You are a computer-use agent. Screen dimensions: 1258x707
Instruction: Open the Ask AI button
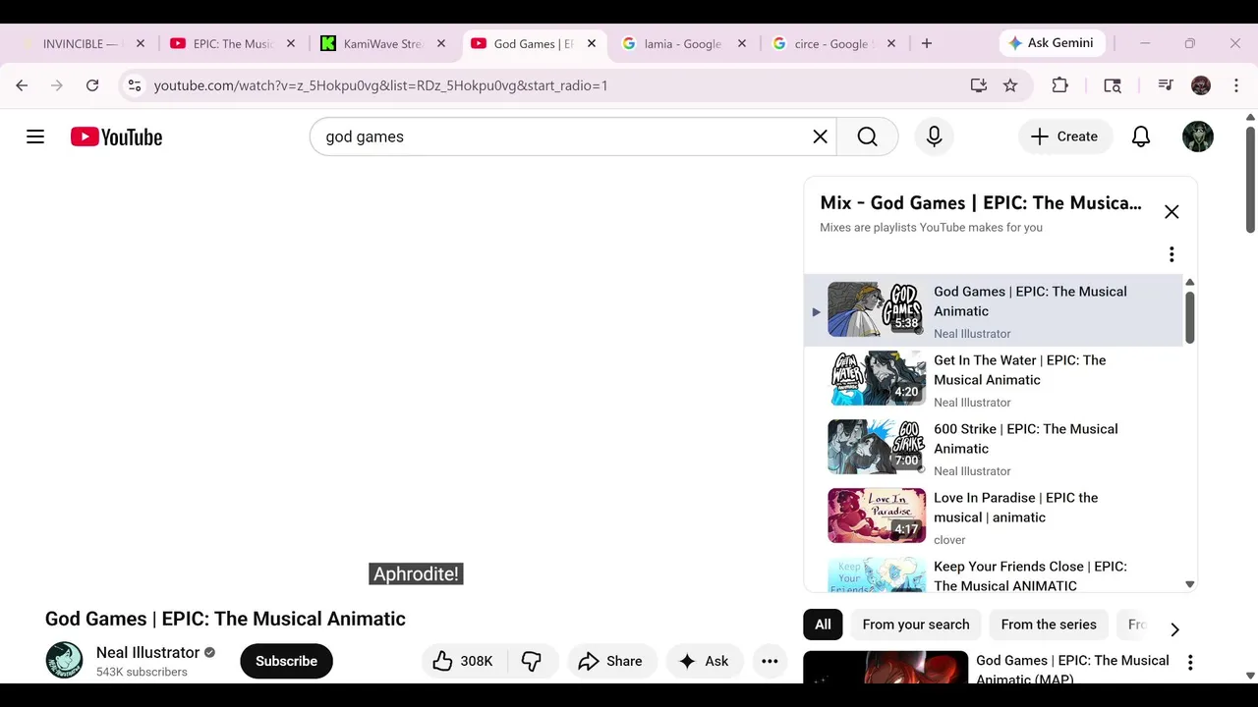click(x=704, y=661)
